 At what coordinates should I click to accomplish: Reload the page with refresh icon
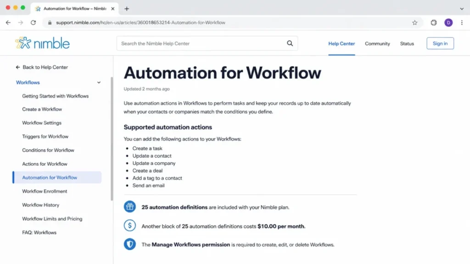33,22
